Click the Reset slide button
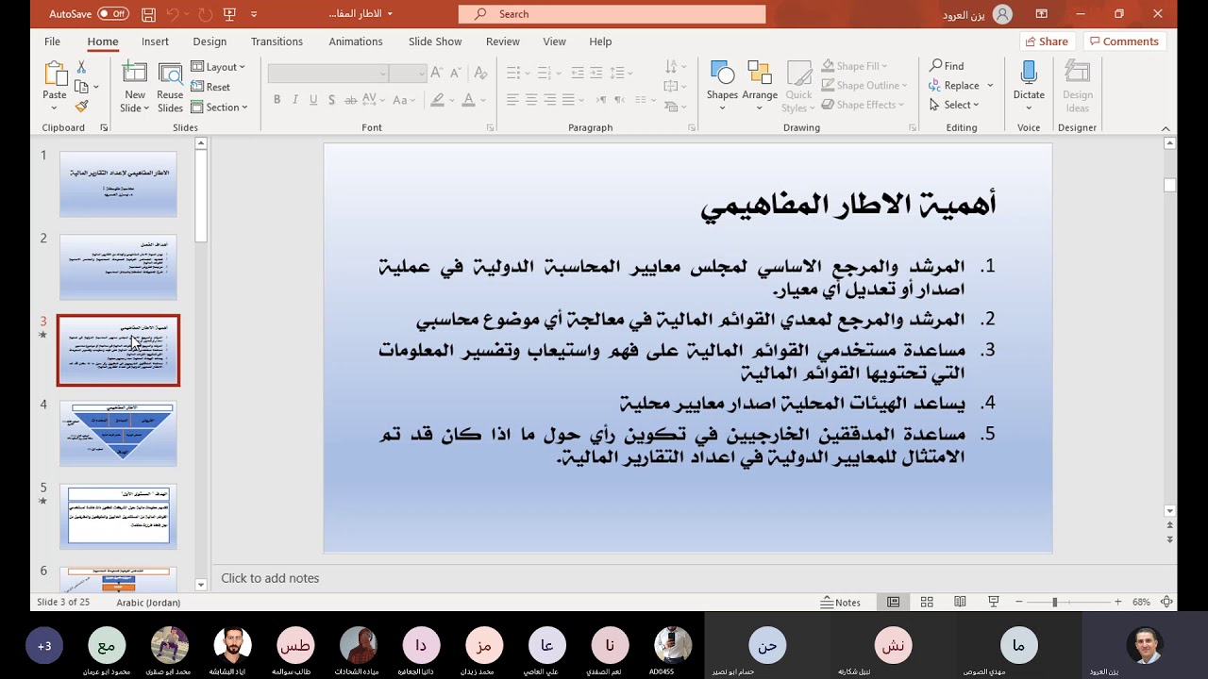The height and width of the screenshot is (679, 1208). click(x=210, y=87)
